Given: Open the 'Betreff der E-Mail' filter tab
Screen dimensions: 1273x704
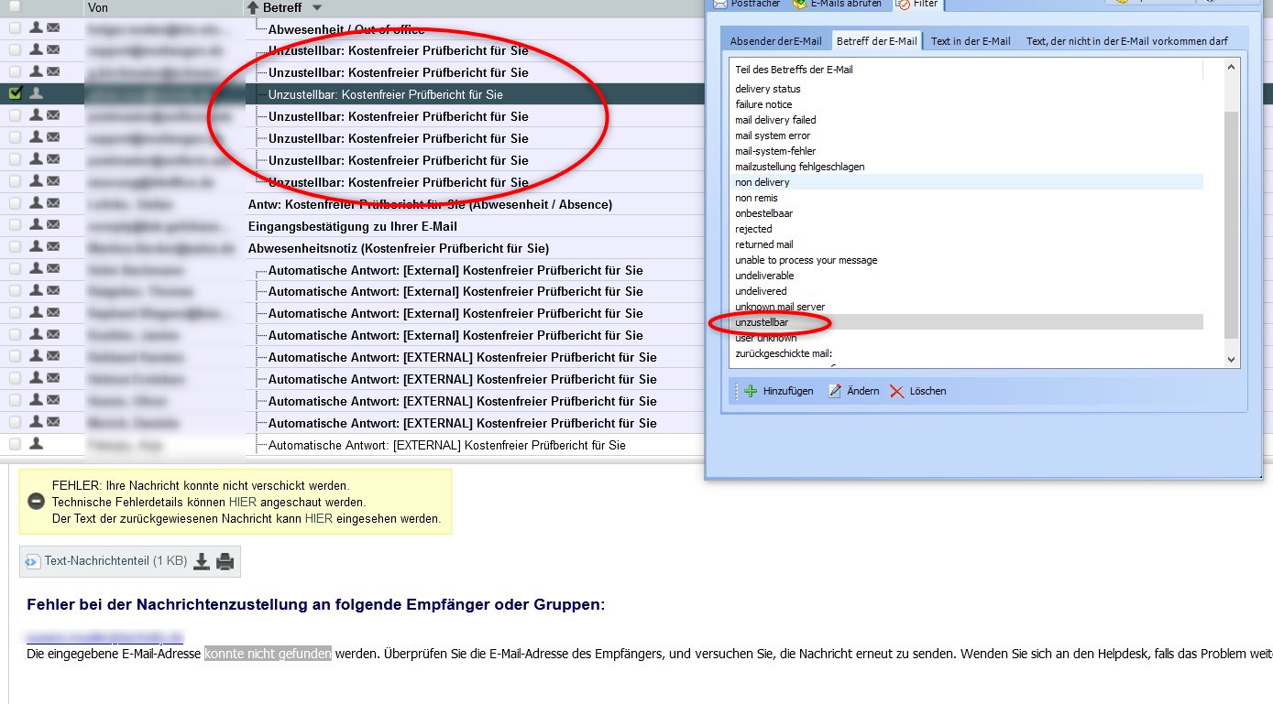Looking at the screenshot, I should pyautogui.click(x=877, y=40).
